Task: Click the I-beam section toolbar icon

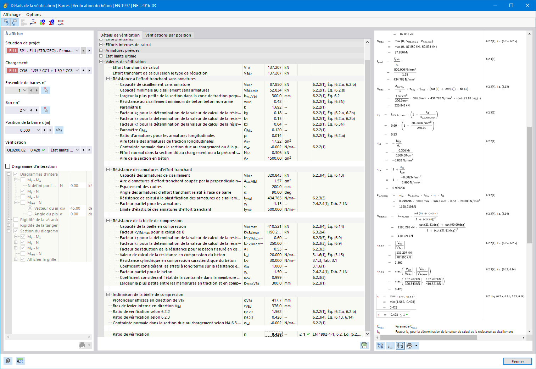Action: [x=33, y=22]
